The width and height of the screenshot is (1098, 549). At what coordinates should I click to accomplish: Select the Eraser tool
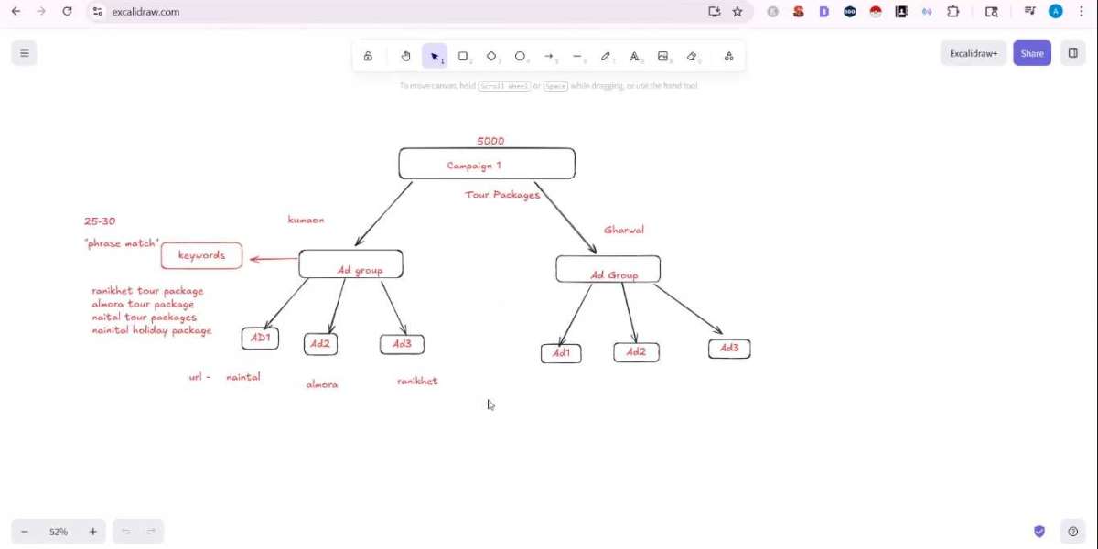point(692,56)
